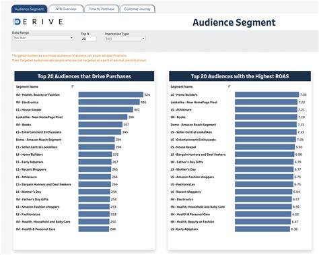Click sort icon in ROAS chart header
Screen dimensions: 319x255
[x=229, y=86]
